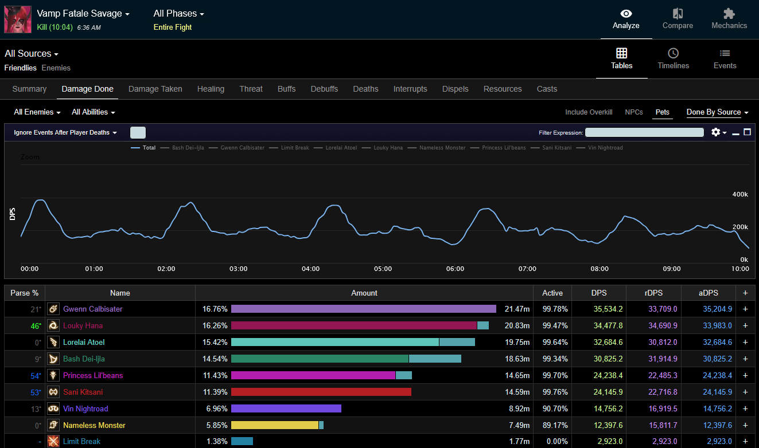Open the Mechanics puzzle-piece view
759x448 pixels.
tap(729, 19)
